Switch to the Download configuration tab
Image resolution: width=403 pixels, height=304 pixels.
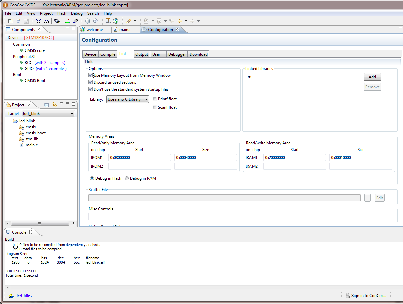pyautogui.click(x=199, y=54)
